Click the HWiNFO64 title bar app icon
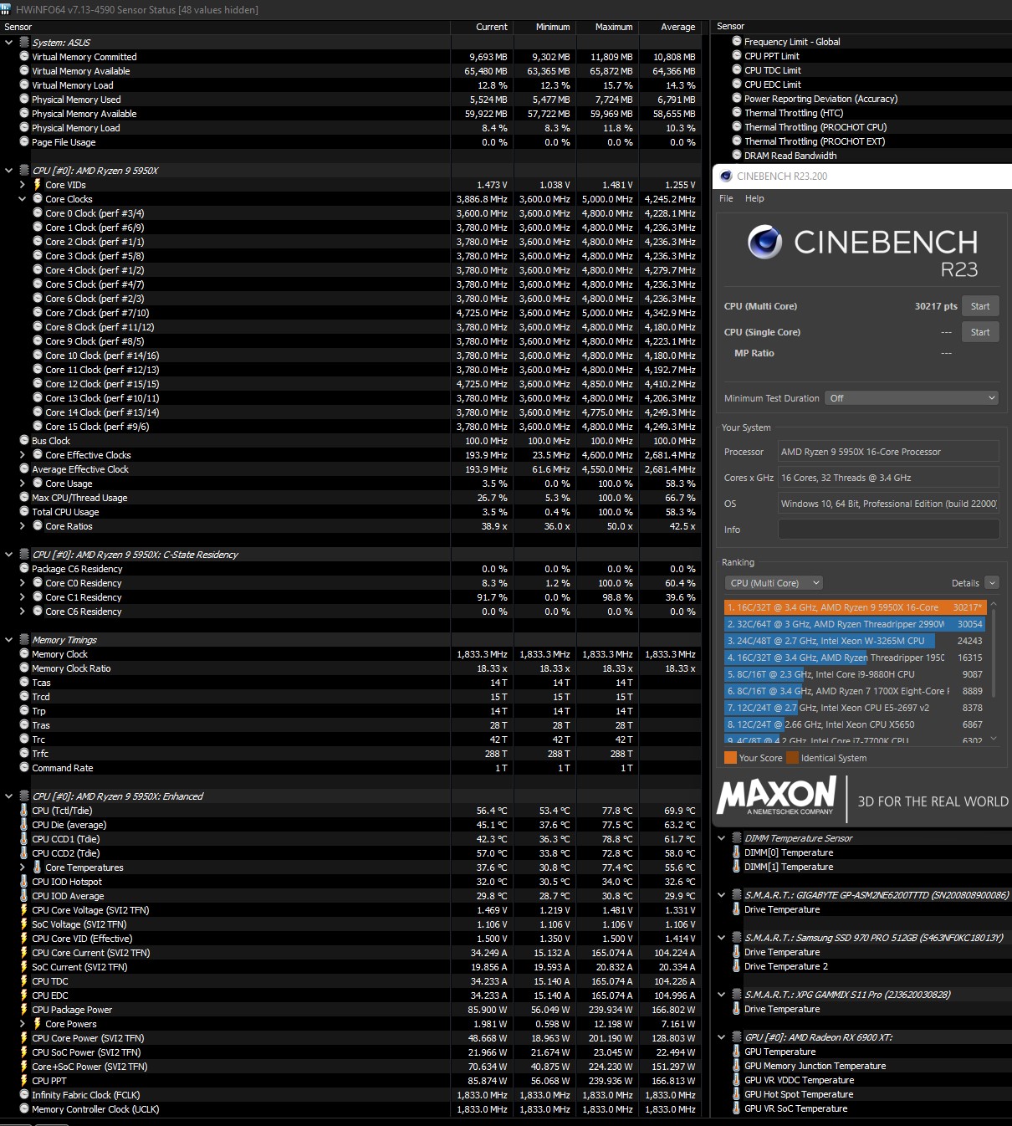 [6, 9]
